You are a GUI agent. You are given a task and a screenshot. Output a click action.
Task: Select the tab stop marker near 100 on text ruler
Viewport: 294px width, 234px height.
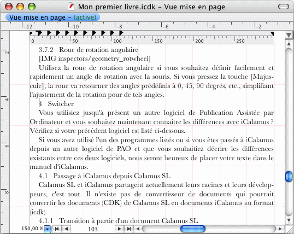click(x=121, y=33)
